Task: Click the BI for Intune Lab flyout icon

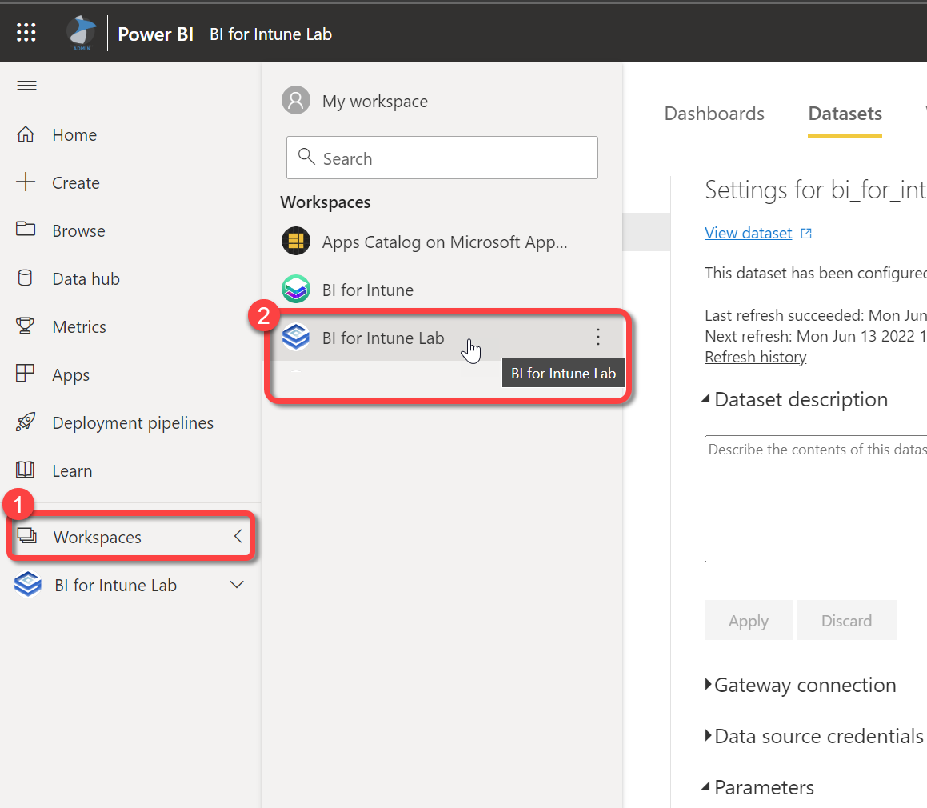Action: pos(296,337)
